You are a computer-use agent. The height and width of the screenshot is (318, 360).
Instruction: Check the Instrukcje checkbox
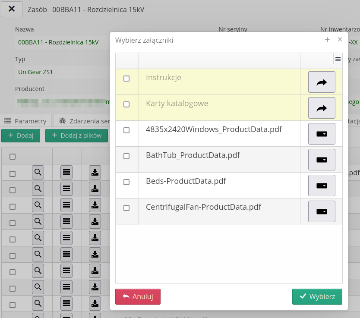126,79
